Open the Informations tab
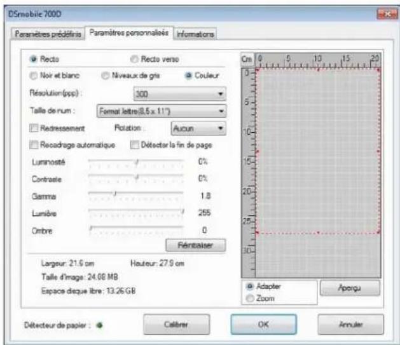 click(195, 34)
